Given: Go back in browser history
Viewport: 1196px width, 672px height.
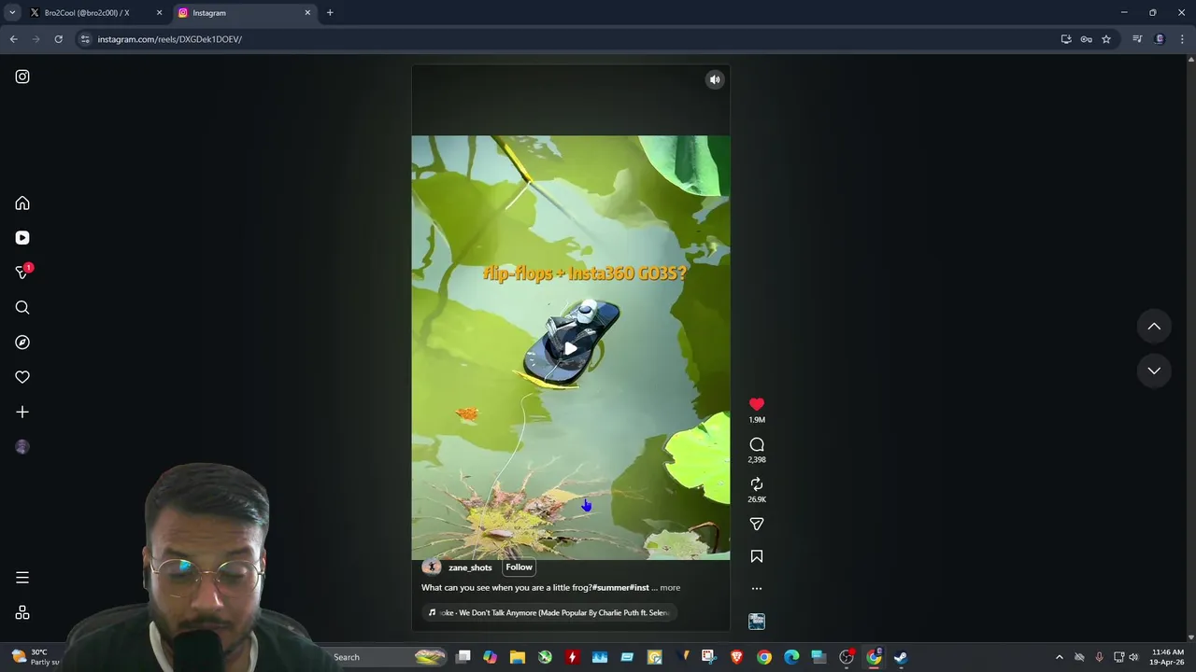Looking at the screenshot, I should click(x=13, y=39).
